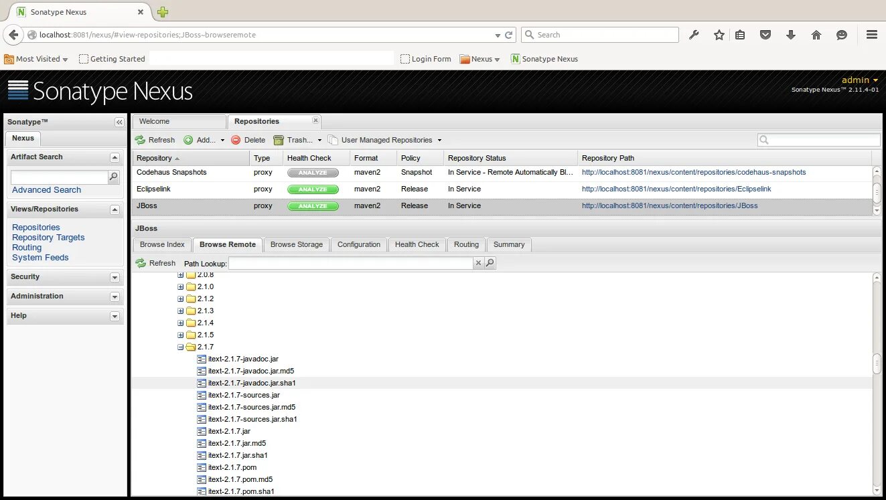Click Refresh in the Browse Remote toolbar

point(155,263)
